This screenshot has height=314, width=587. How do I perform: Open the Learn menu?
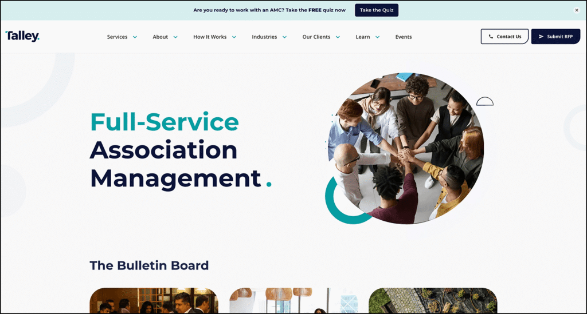click(363, 37)
